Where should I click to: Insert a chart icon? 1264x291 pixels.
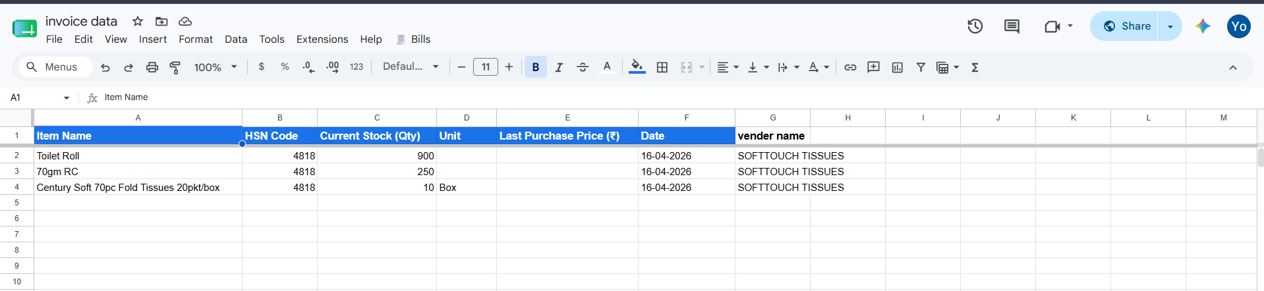897,67
